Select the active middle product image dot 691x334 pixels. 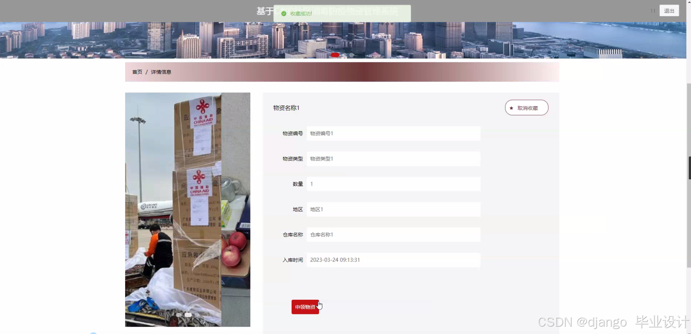point(188,315)
